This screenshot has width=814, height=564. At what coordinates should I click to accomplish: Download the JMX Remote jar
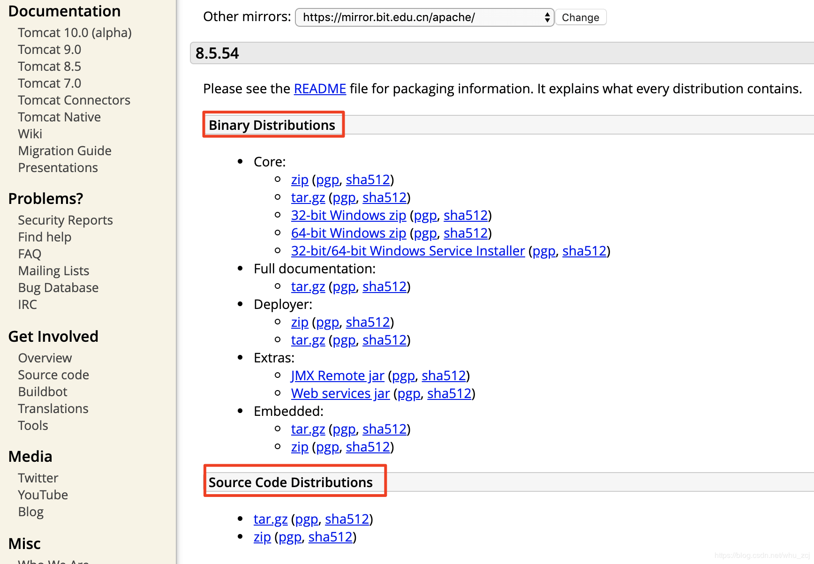click(x=338, y=376)
